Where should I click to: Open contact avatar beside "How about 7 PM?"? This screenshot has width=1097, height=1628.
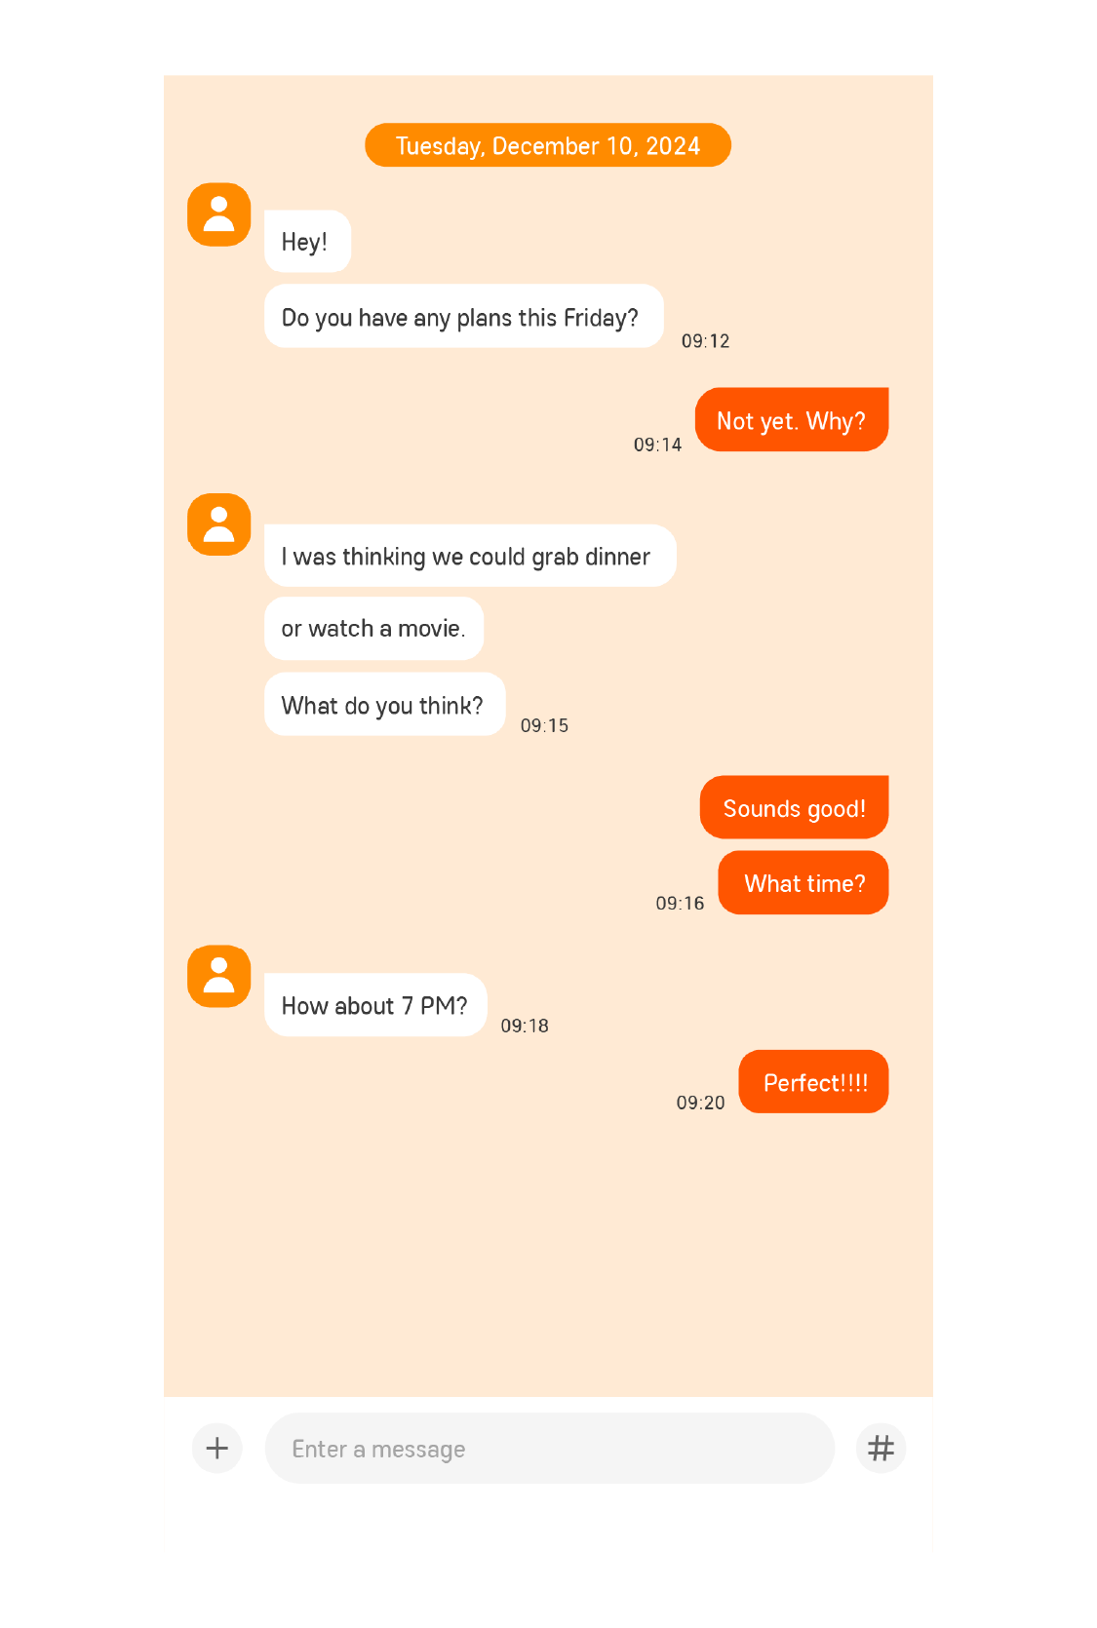pyautogui.click(x=218, y=976)
